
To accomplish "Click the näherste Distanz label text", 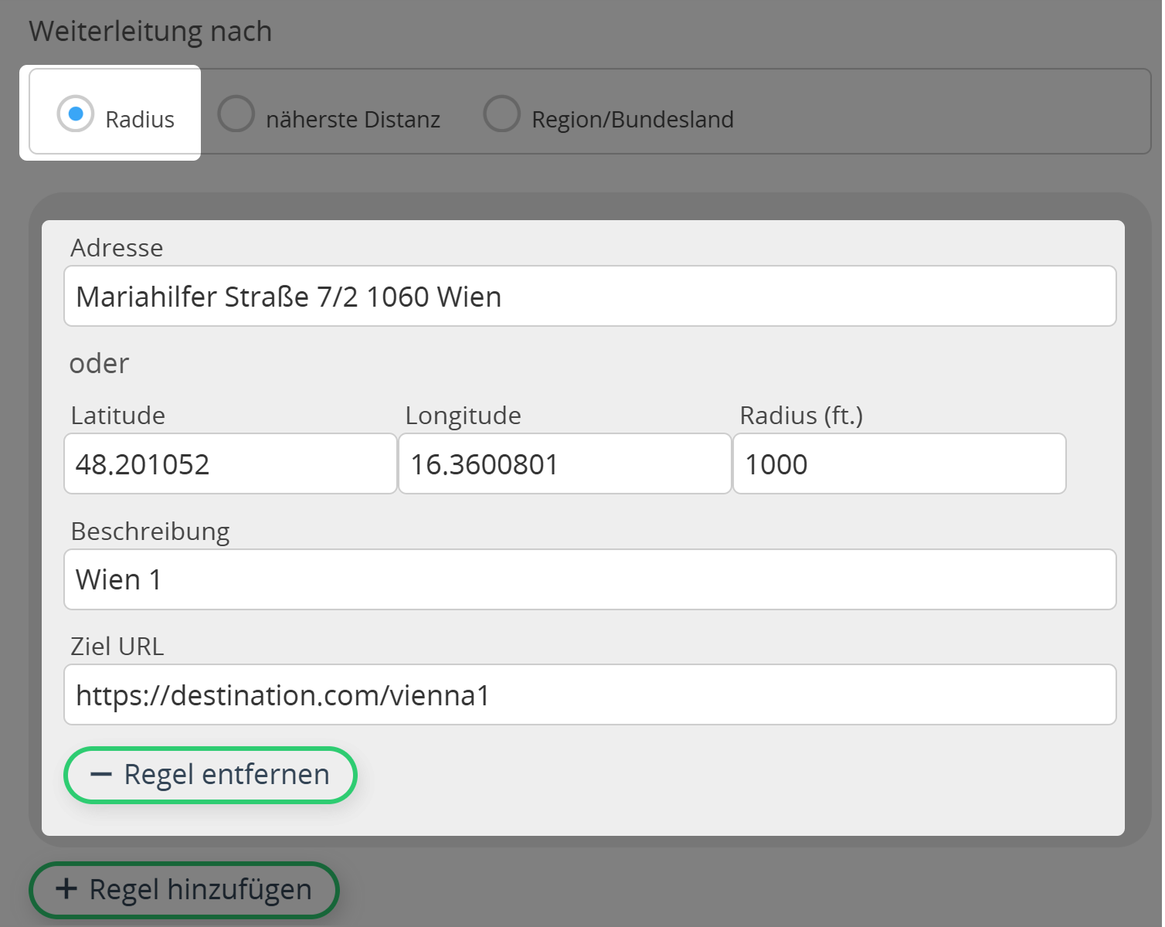I will [x=353, y=120].
